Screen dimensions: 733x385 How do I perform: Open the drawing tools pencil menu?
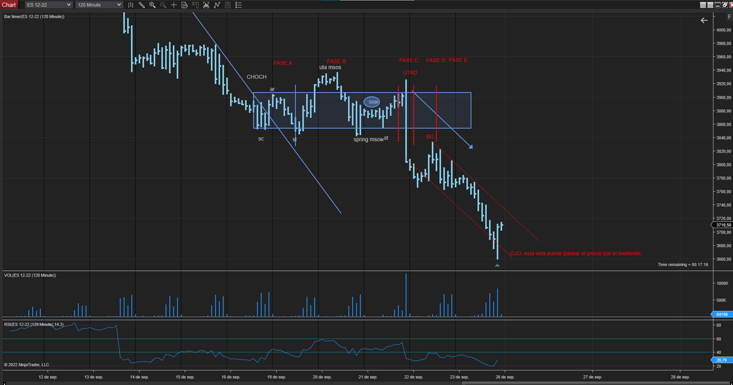[142, 5]
